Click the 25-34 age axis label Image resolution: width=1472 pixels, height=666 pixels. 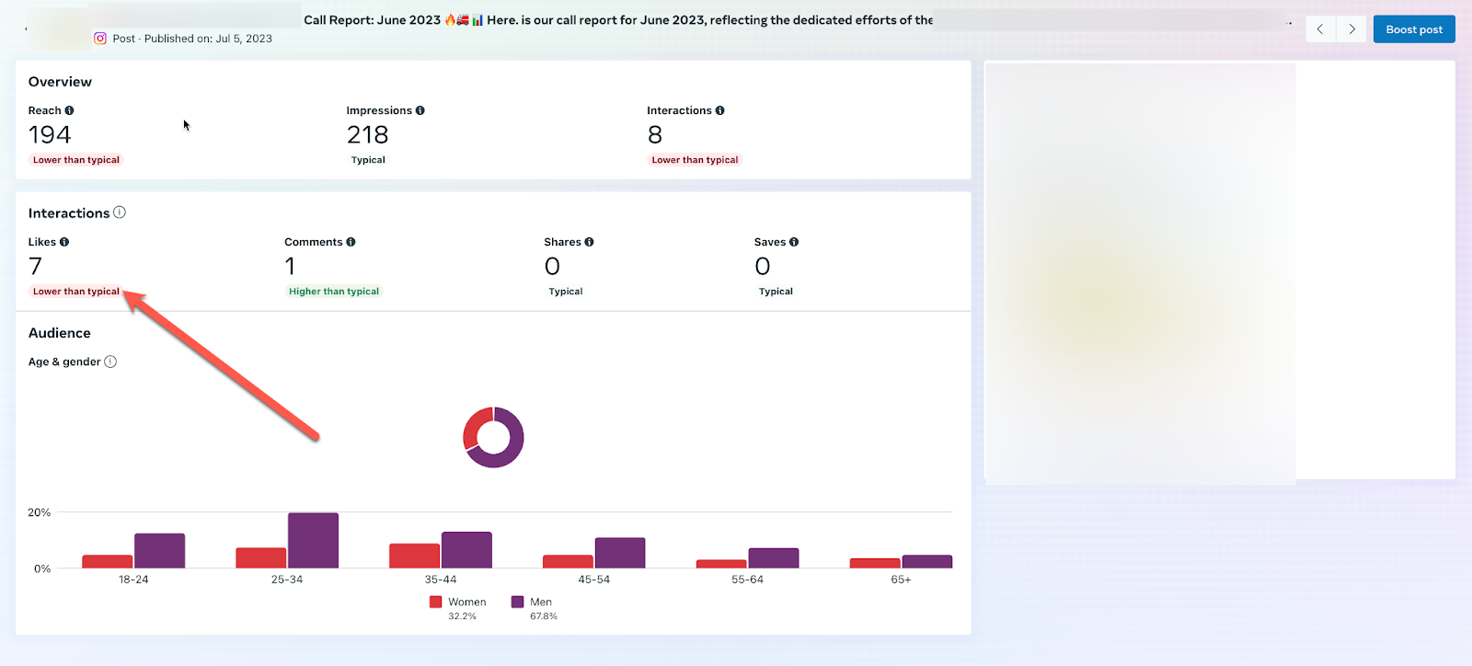click(x=287, y=580)
